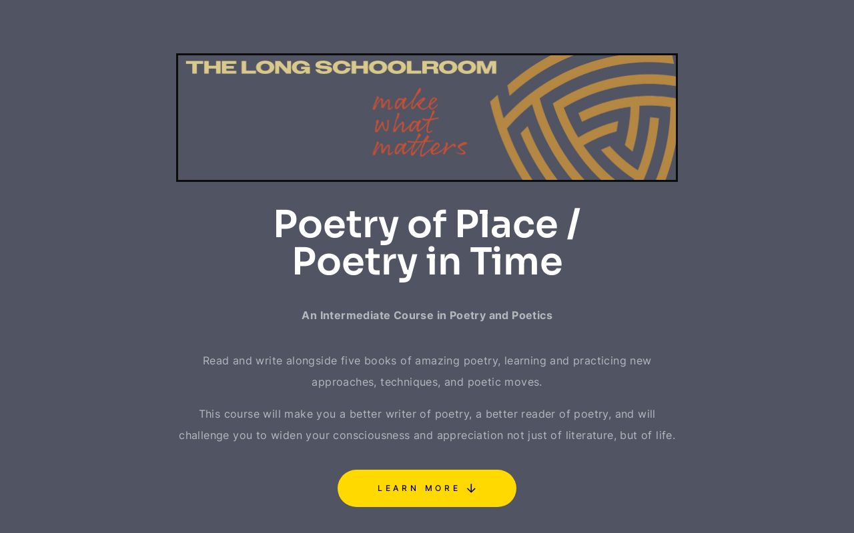The image size is (854, 533).
Task: Open the Long Schoolroom banner image
Action: pyautogui.click(x=427, y=117)
